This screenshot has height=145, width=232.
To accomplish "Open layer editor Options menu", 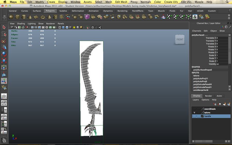I will pyautogui.click(x=205, y=100).
